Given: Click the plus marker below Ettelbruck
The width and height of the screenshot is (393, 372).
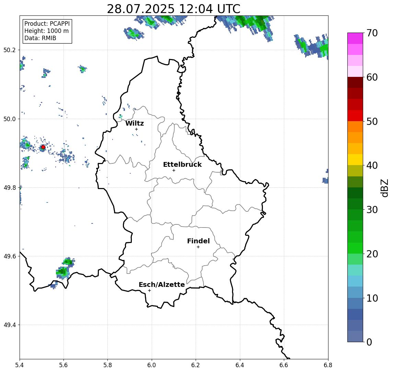Looking at the screenshot, I should 174,171.
